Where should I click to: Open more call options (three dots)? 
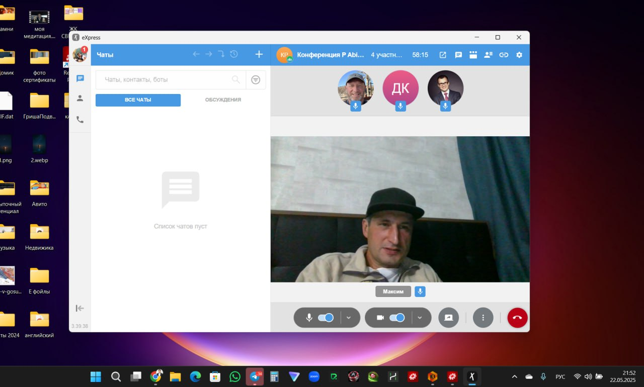point(483,318)
